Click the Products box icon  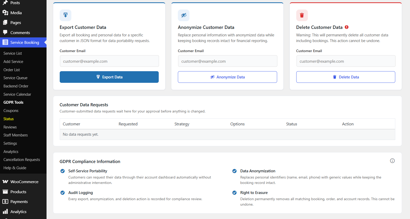pyautogui.click(x=5, y=192)
